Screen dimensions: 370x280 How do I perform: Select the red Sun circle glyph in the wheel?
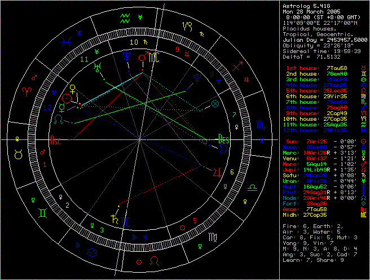[67, 99]
